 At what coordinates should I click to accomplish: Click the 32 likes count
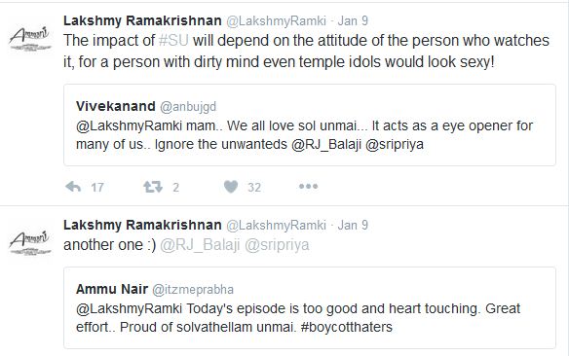[x=254, y=187]
